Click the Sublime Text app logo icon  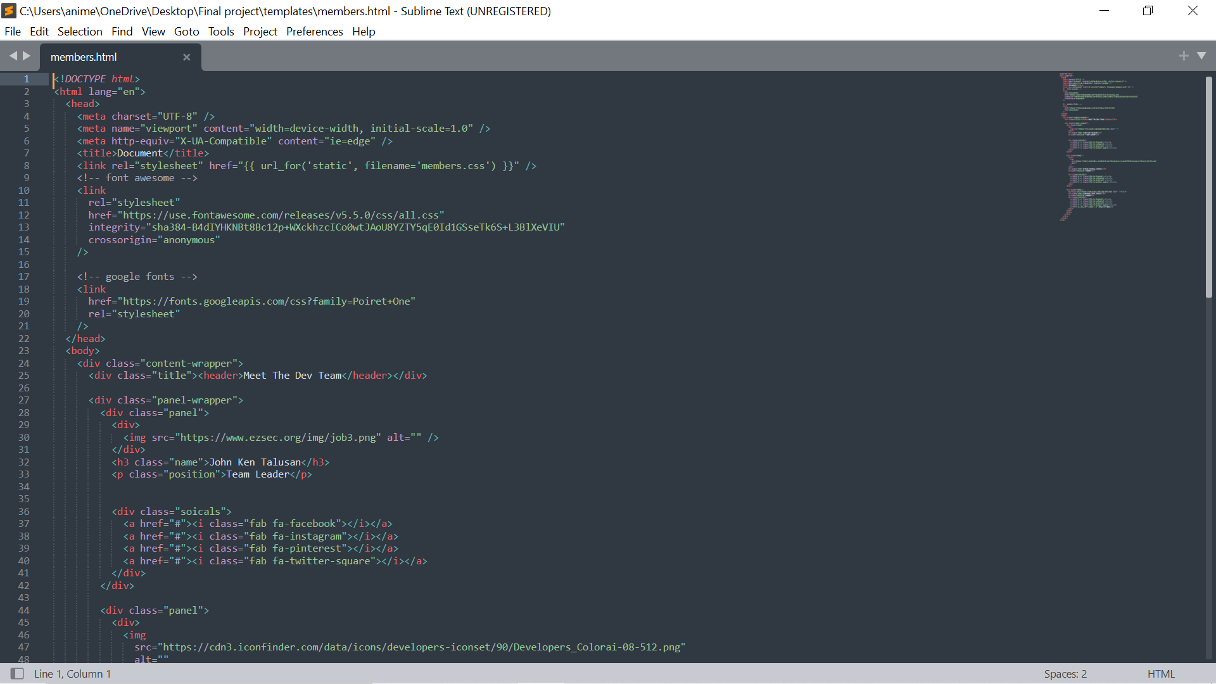(9, 11)
